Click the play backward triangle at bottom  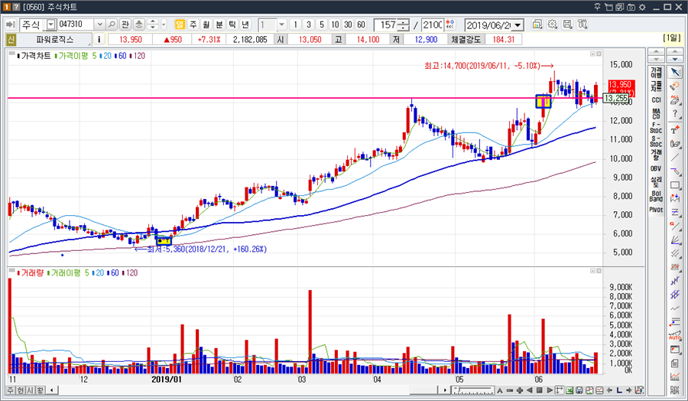(529, 390)
